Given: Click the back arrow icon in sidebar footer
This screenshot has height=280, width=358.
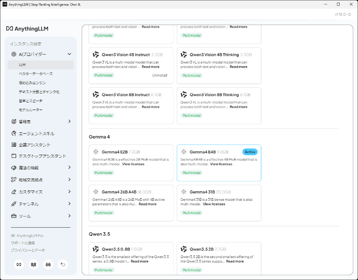Looking at the screenshot, I should click(63, 264).
